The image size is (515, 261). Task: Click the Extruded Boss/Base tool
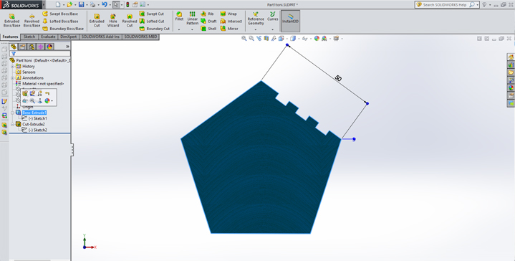[x=12, y=20]
